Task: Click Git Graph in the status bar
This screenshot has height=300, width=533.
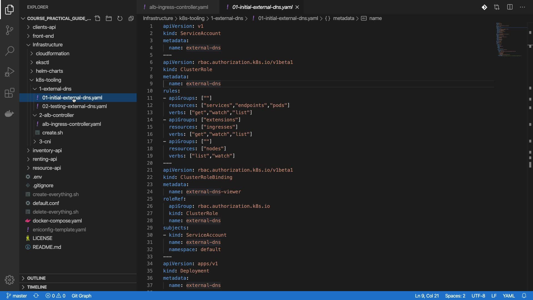Action: (x=81, y=296)
